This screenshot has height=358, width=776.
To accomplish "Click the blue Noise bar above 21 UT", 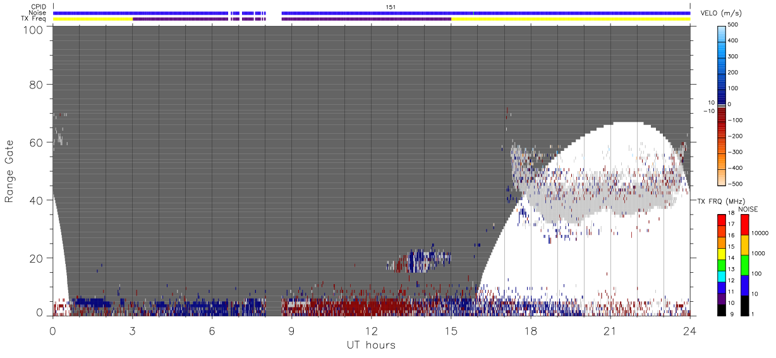I will (610, 13).
